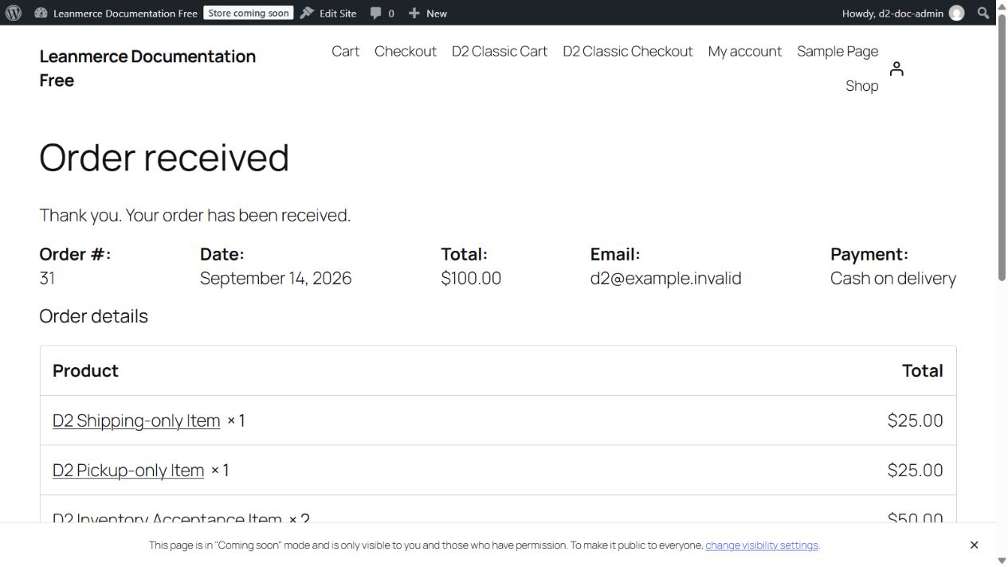
Task: Click the Order details heading
Action: [x=93, y=316]
